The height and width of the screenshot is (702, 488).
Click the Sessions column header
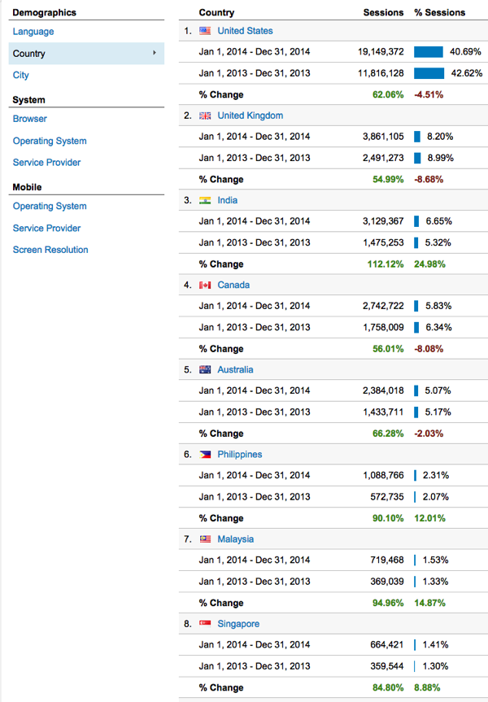click(x=383, y=12)
